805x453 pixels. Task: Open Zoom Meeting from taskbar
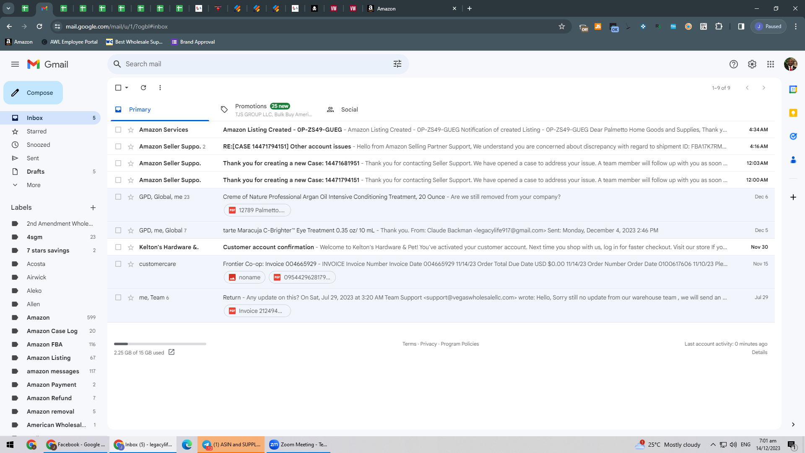click(x=298, y=445)
